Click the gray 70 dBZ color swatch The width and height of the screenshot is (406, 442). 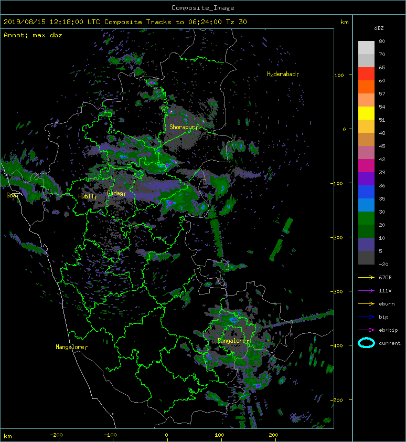(366, 60)
